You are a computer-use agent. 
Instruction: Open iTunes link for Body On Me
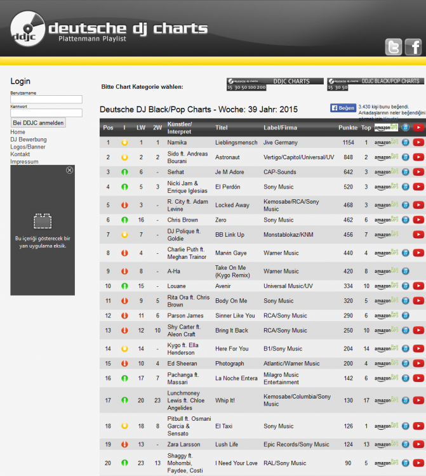[405, 301]
